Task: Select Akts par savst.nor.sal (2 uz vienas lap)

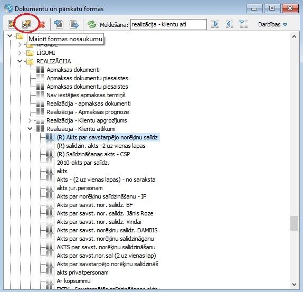Action: (106, 256)
